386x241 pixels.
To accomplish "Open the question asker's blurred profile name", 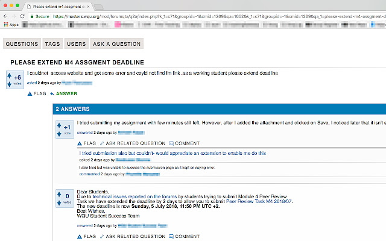I will point(77,83).
